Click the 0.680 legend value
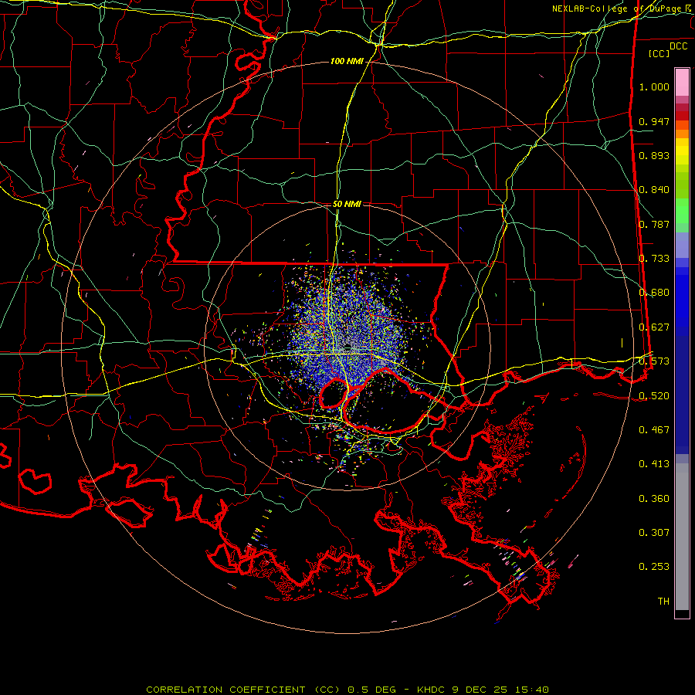 pos(654,293)
